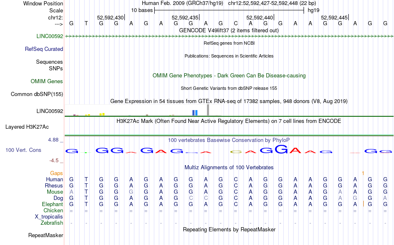Image resolution: width=394 pixels, height=245 pixels.
Task: Open Common dbSNP(155) track label
Action: tap(37, 94)
